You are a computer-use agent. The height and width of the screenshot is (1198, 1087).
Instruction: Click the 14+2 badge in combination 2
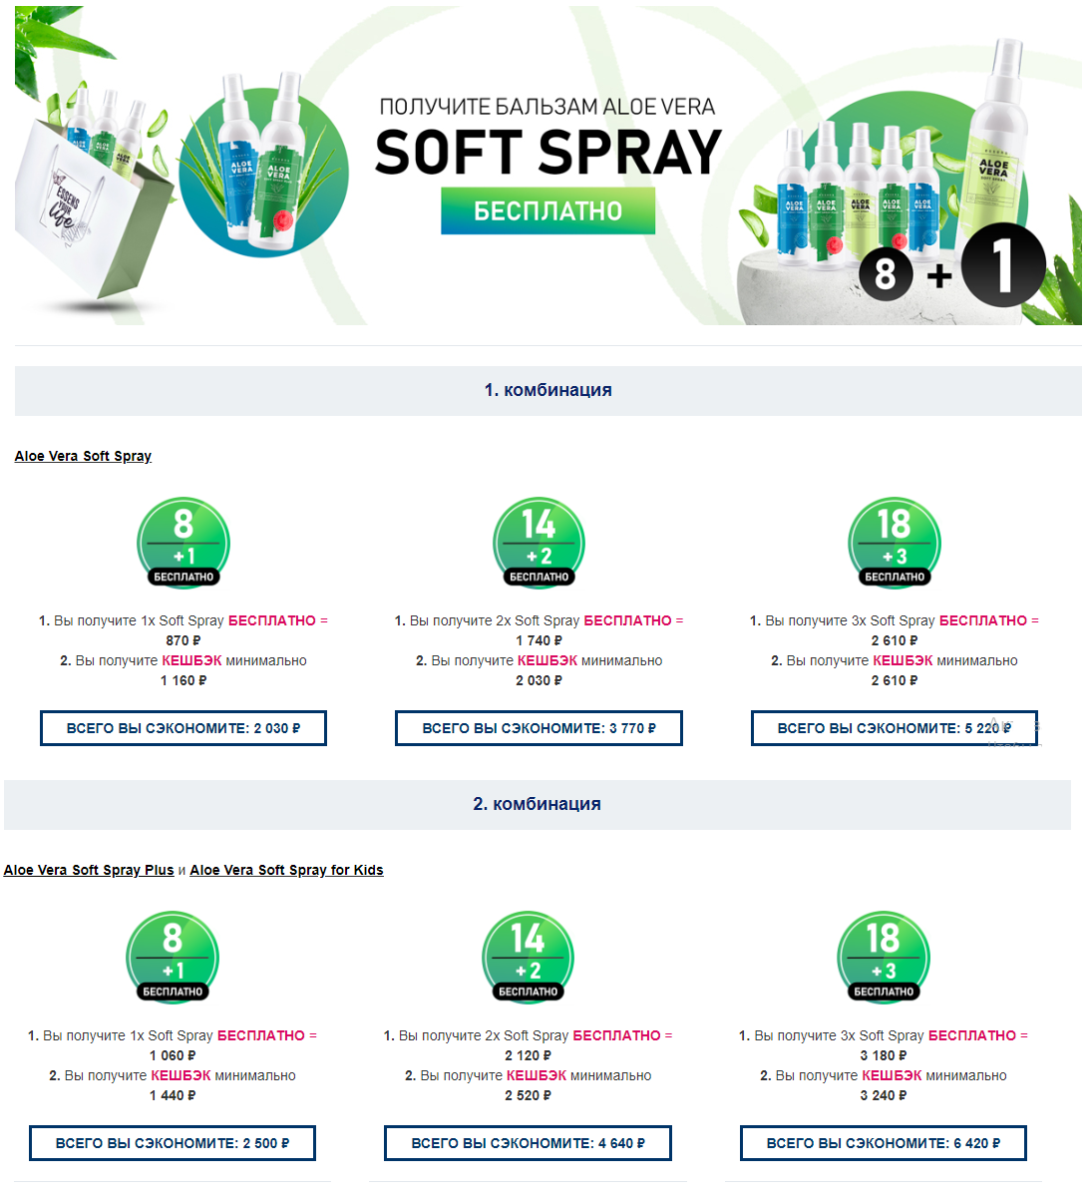(528, 957)
